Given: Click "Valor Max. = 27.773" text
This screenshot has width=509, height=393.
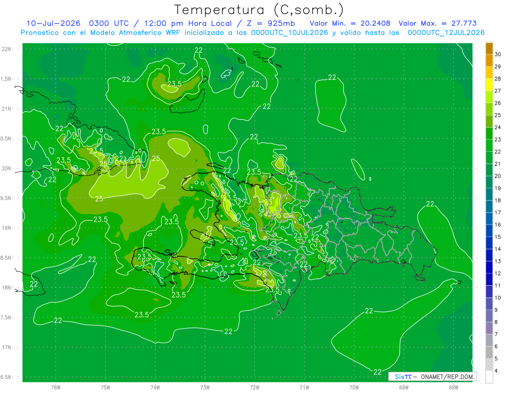Looking at the screenshot, I should pyautogui.click(x=438, y=23).
